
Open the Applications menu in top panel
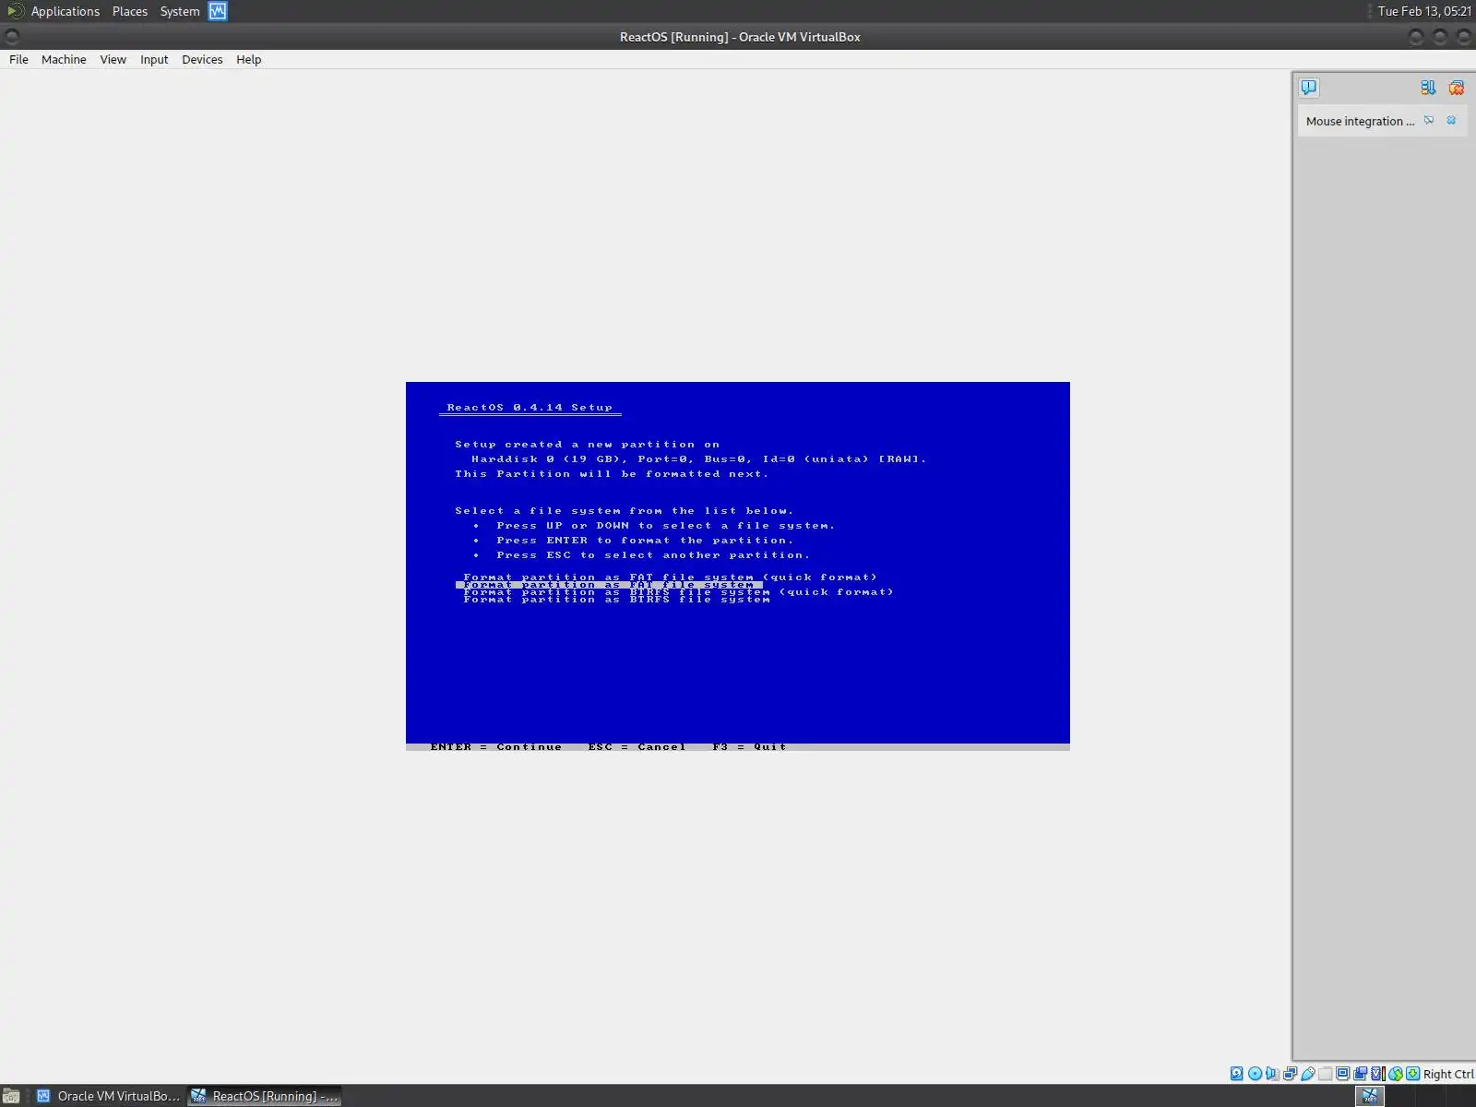click(x=65, y=11)
